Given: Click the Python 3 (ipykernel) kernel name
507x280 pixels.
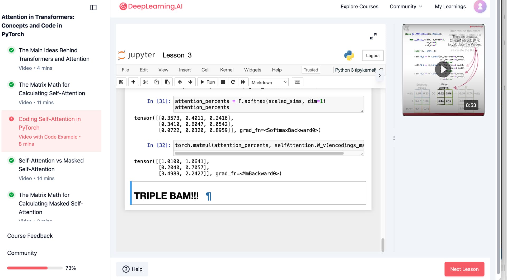Looking at the screenshot, I should click(355, 70).
